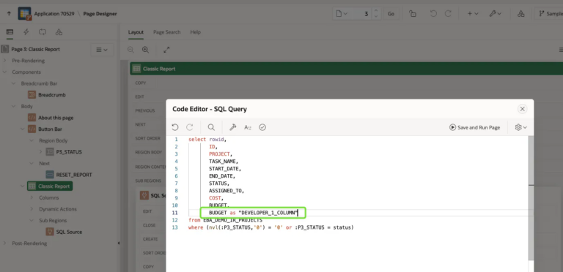This screenshot has width=563, height=272.
Task: Collapse the Body node
Action: coord(14,106)
